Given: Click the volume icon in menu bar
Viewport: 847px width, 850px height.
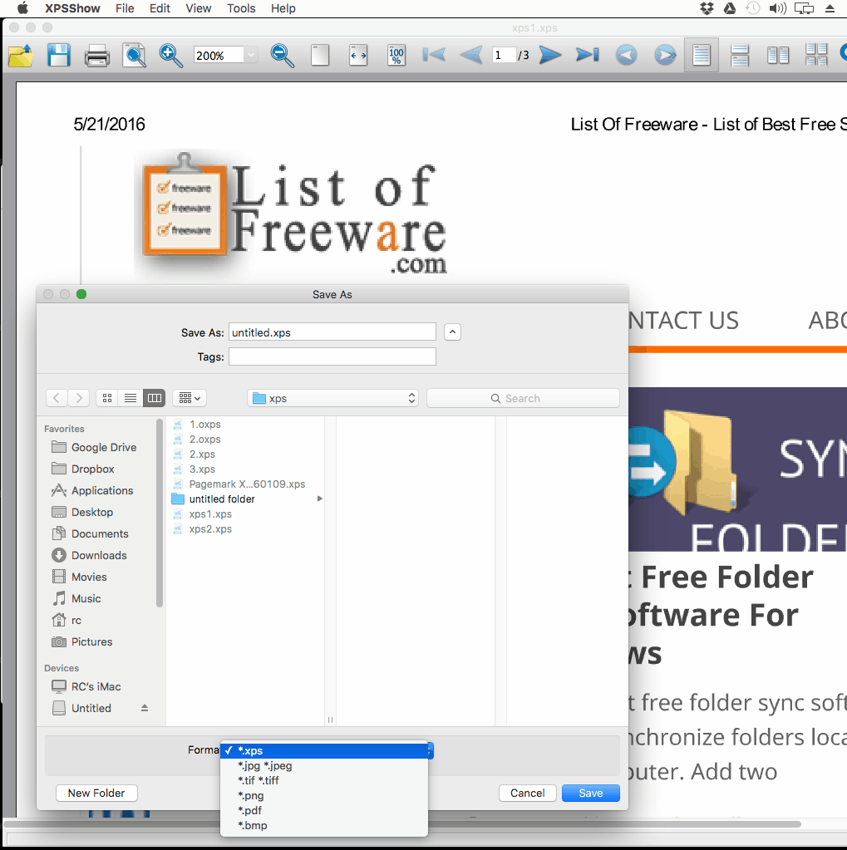Looking at the screenshot, I should (777, 8).
